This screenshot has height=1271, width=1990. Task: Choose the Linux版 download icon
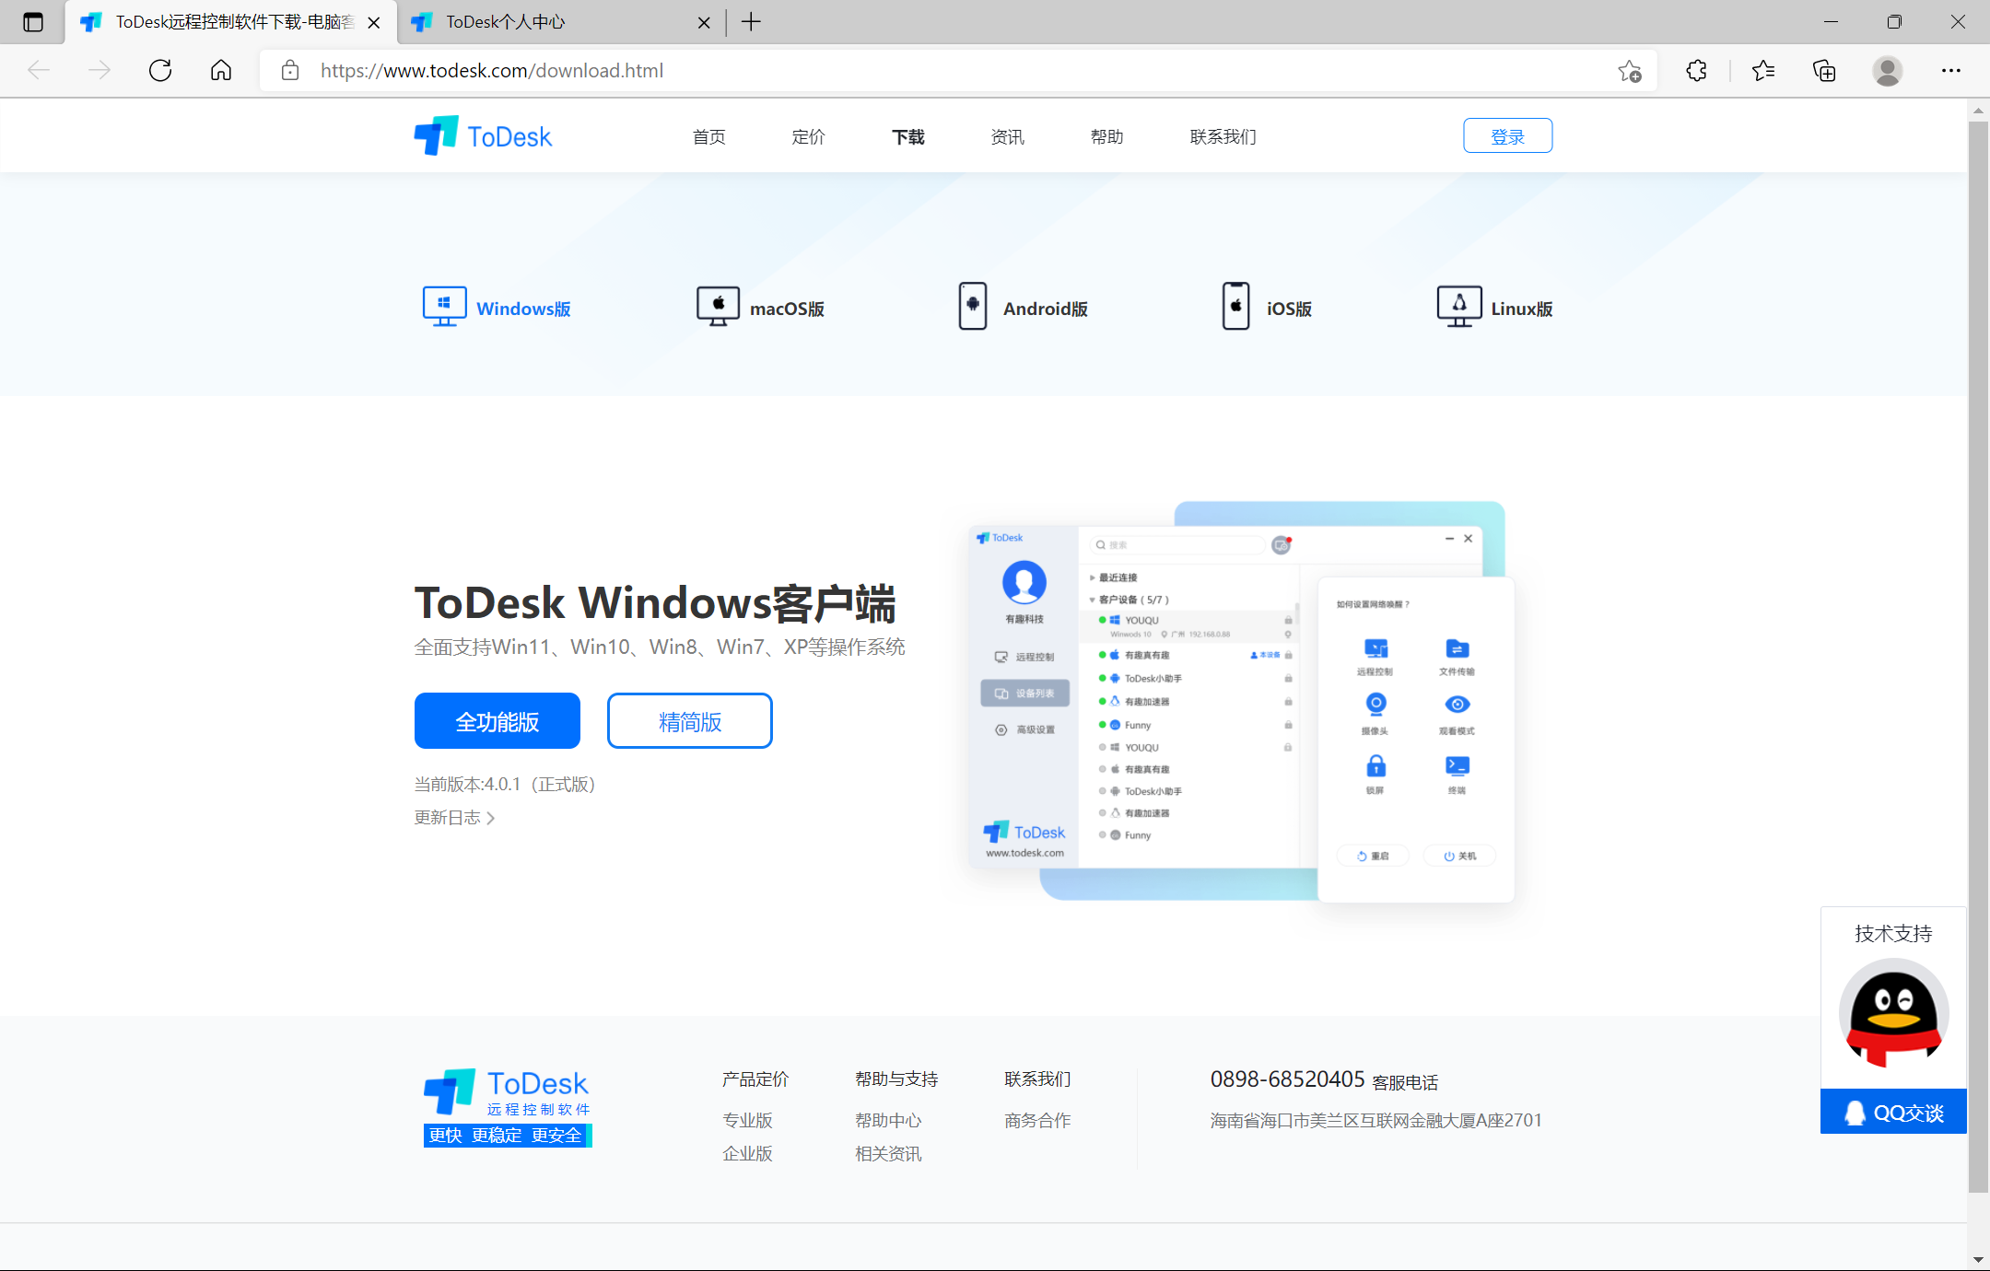(1458, 306)
